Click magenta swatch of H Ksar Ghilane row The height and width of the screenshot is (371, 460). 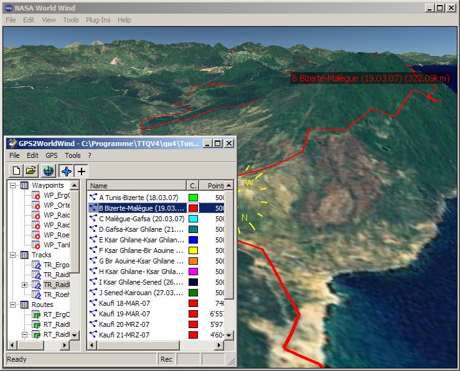(x=193, y=272)
